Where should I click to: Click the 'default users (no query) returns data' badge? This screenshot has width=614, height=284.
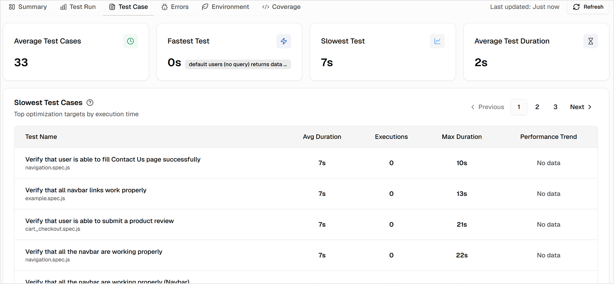[238, 64]
